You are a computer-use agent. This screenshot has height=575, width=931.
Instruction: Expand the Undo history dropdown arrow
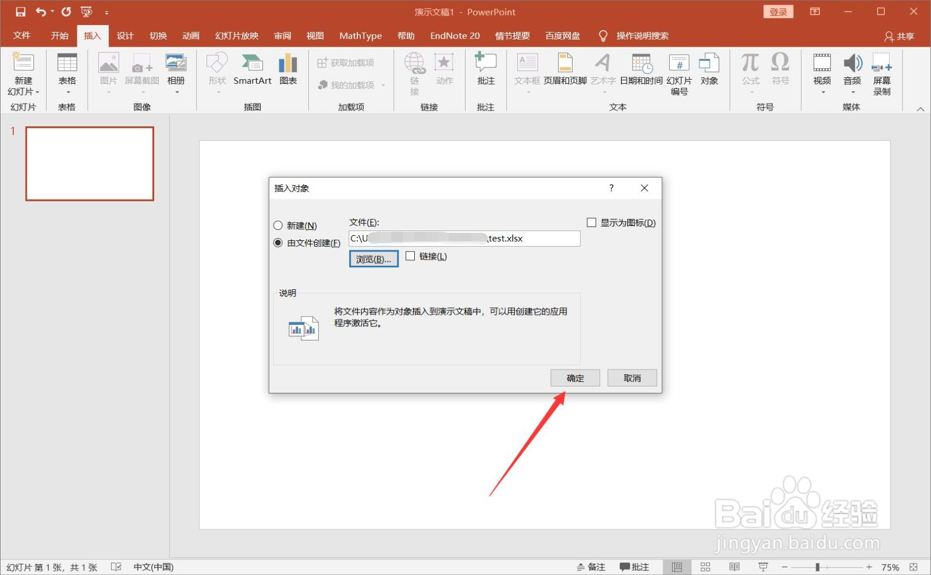coord(52,12)
